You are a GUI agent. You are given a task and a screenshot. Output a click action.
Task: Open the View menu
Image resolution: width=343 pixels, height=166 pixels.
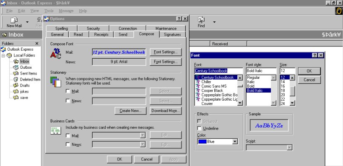(34, 11)
